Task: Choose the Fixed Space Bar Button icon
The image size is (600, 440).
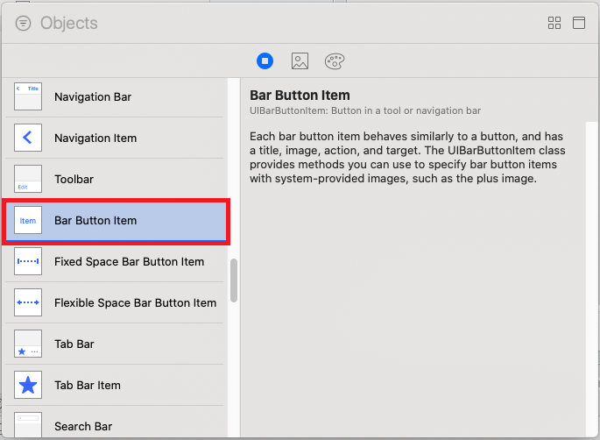Action: [x=28, y=262]
